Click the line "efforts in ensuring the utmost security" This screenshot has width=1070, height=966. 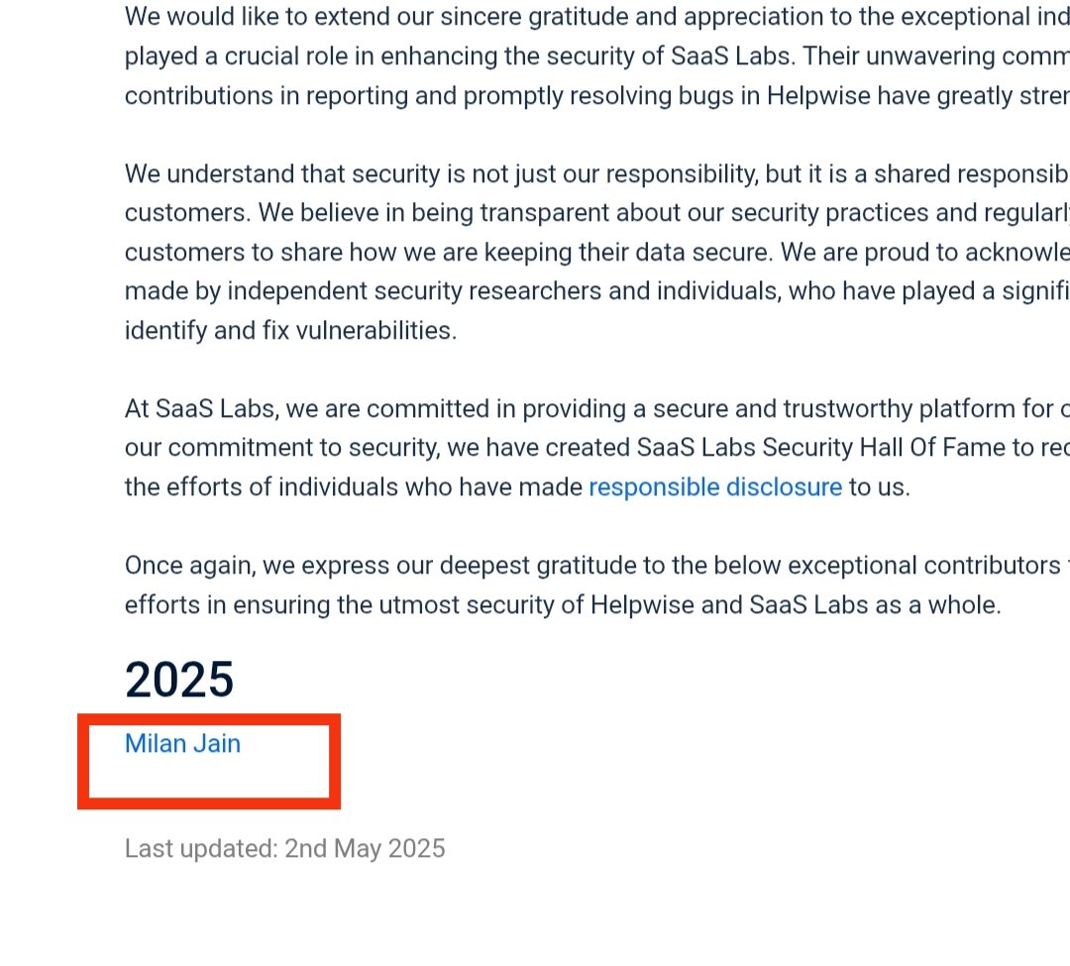tap(563, 605)
